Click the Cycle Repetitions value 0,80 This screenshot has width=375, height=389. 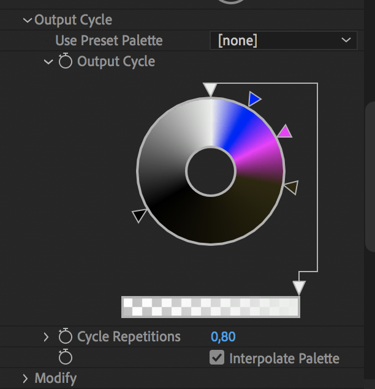[223, 336]
